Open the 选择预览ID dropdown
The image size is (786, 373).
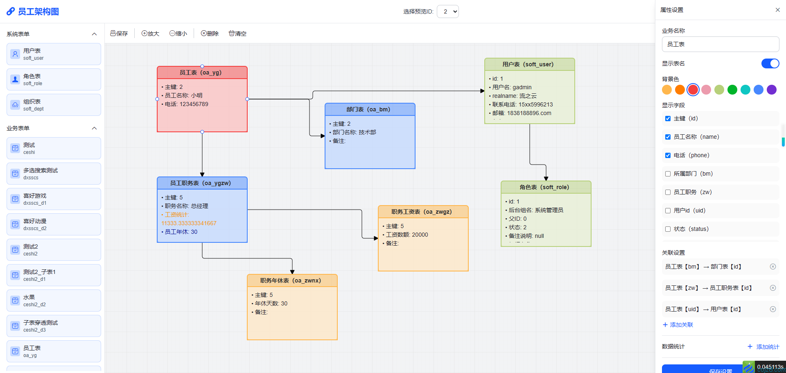point(447,11)
